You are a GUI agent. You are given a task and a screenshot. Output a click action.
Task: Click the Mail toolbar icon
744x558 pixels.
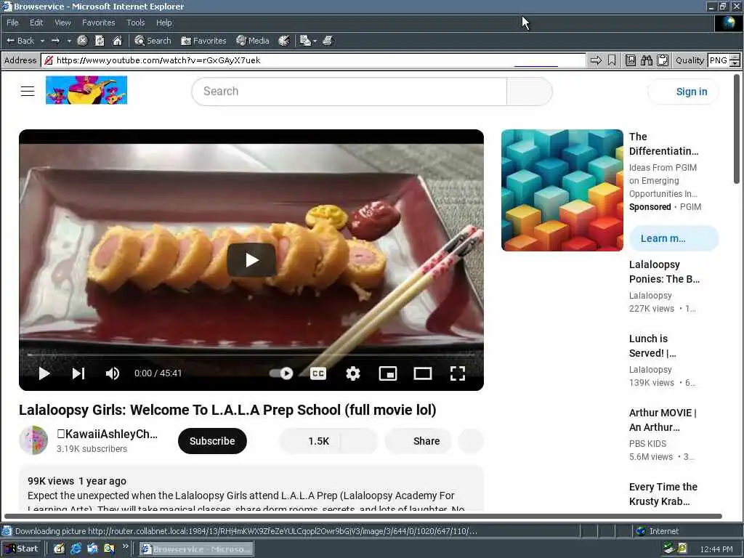point(305,41)
